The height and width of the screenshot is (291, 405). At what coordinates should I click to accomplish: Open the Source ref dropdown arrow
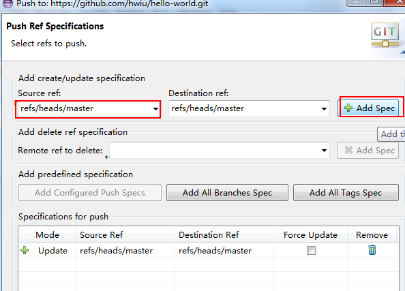pos(155,109)
